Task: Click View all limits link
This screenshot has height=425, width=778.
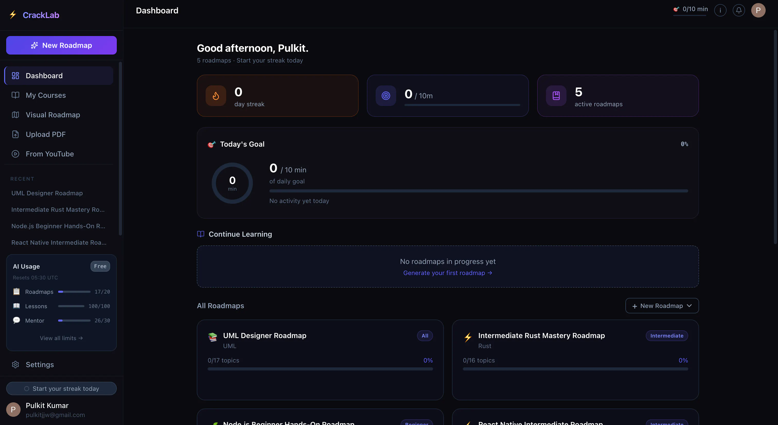Action: tap(61, 338)
